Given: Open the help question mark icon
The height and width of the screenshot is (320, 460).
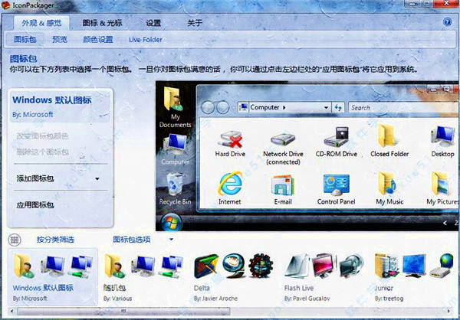Looking at the screenshot, I should coord(447,22).
